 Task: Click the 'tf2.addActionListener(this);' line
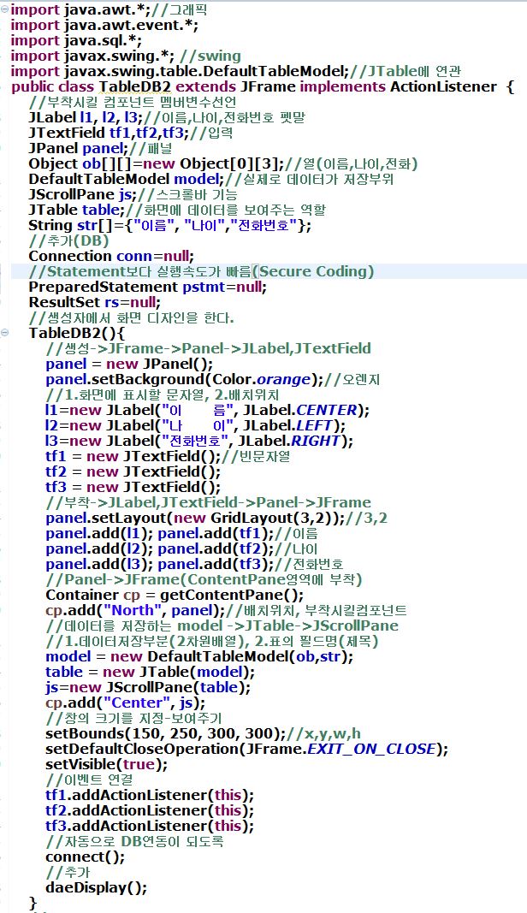click(150, 810)
